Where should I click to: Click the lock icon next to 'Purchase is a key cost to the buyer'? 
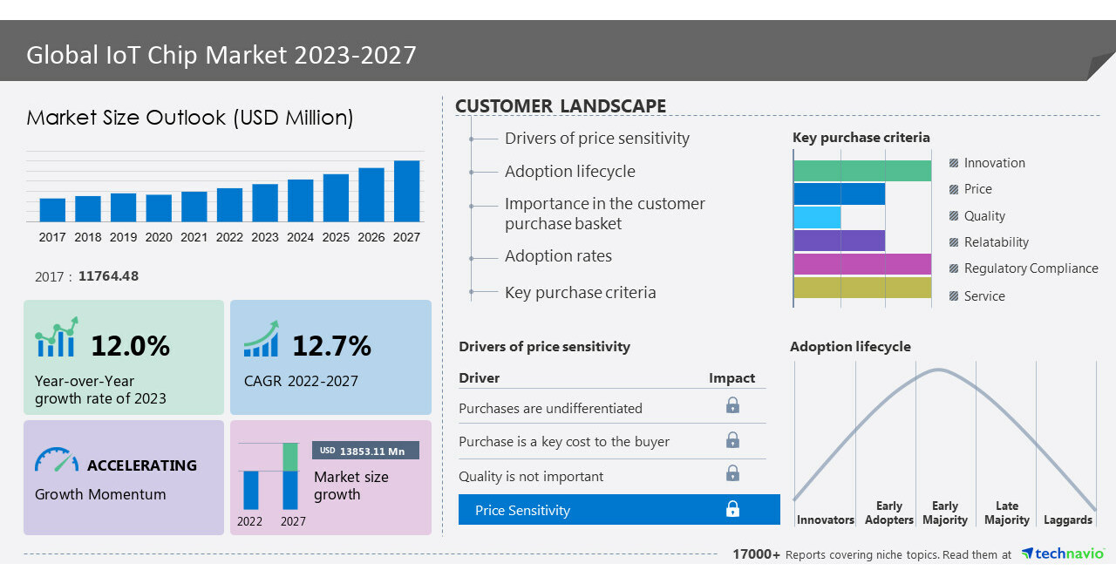[x=732, y=439]
